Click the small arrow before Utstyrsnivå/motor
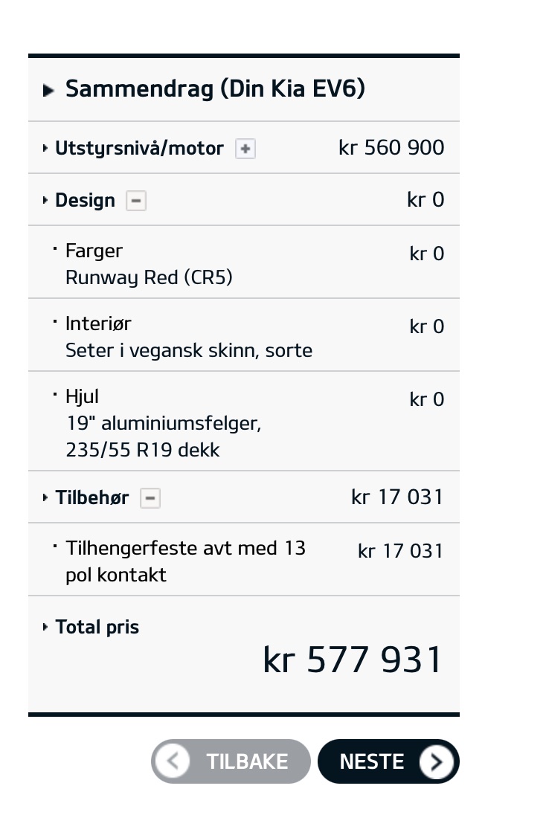 click(x=45, y=149)
